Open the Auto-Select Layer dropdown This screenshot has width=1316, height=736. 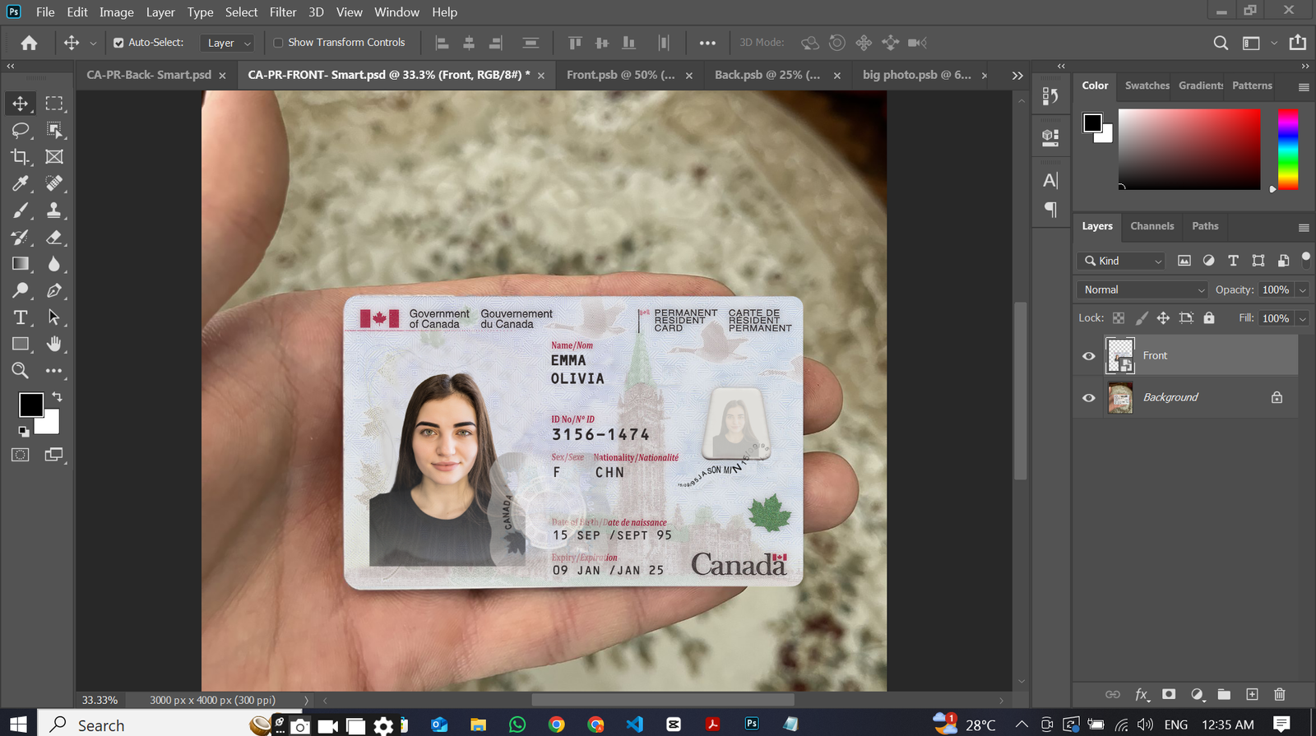pyautogui.click(x=229, y=43)
